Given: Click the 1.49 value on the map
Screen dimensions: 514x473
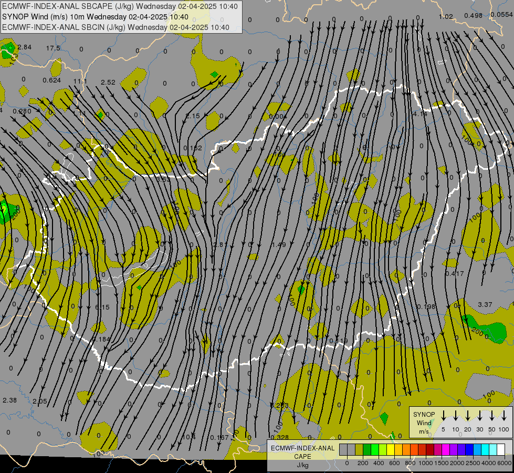Looking at the screenshot, I should pos(279,245).
